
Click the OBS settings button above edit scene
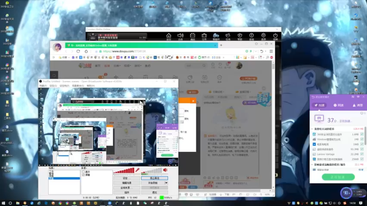[127, 178]
